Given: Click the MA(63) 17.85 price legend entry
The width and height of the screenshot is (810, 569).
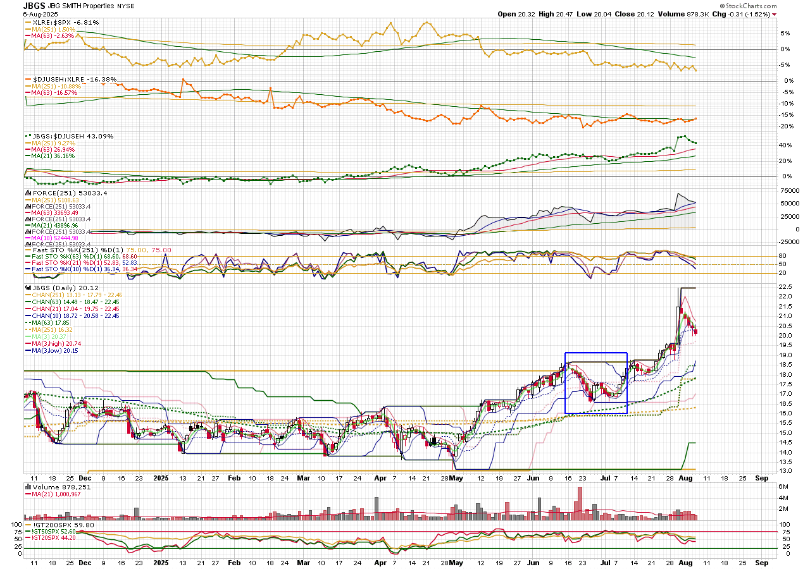Looking at the screenshot, I should [x=50, y=322].
